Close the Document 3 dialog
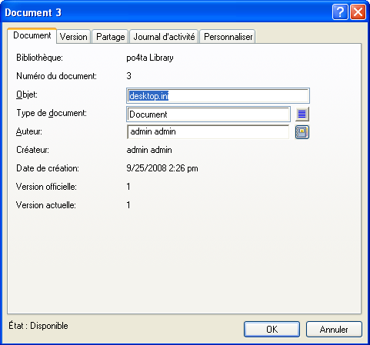 (358, 12)
